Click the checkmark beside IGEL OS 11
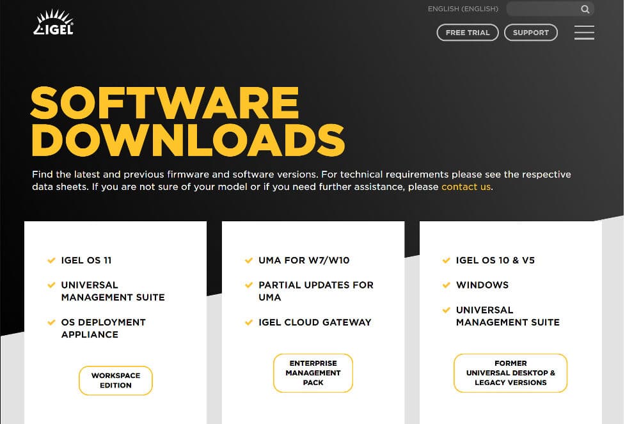This screenshot has height=424, width=625. coord(51,261)
